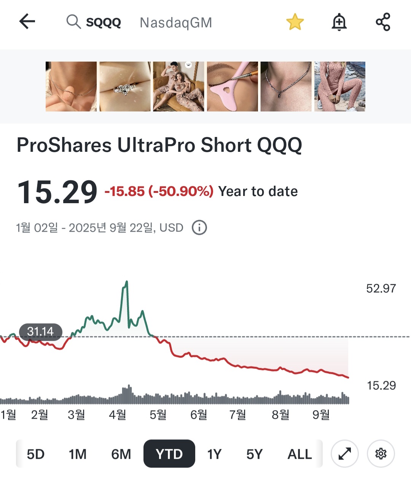The height and width of the screenshot is (479, 411).
Task: Switch to the 1M range
Action: point(78,454)
